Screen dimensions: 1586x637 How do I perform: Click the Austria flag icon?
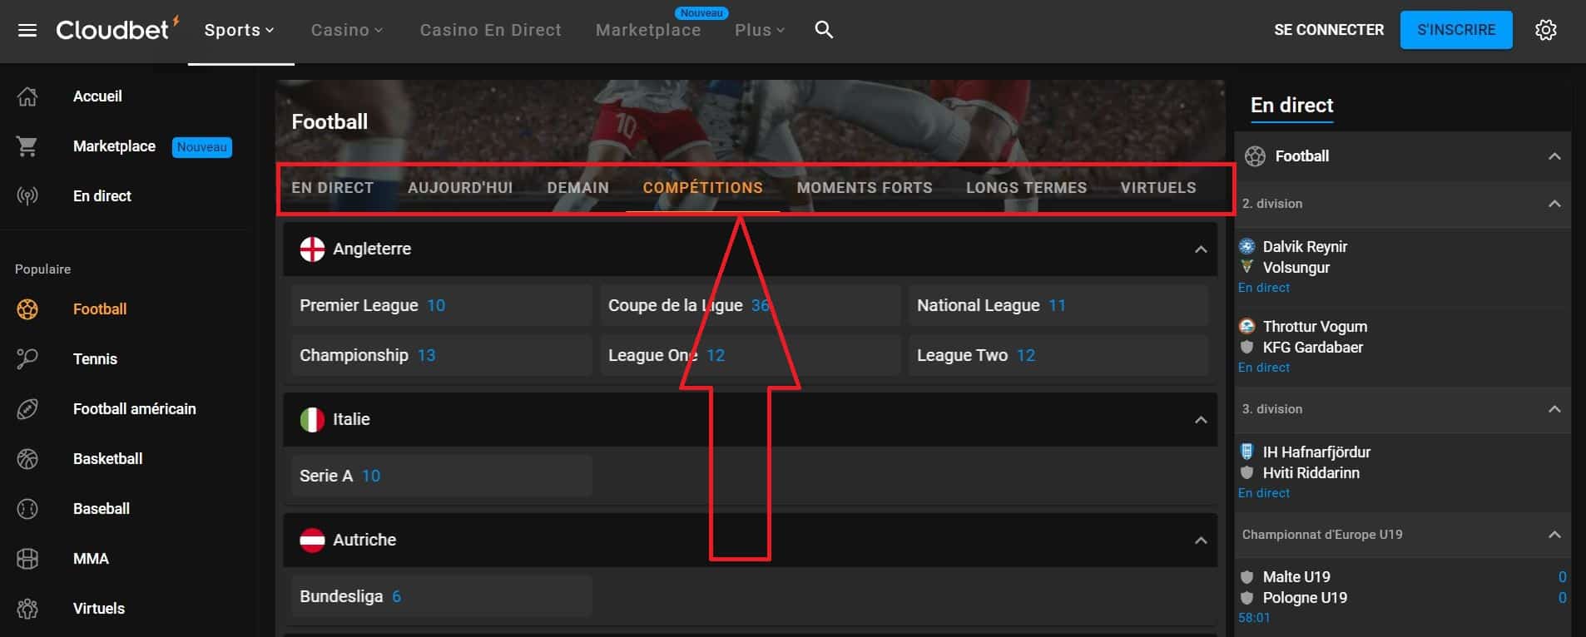pos(312,540)
